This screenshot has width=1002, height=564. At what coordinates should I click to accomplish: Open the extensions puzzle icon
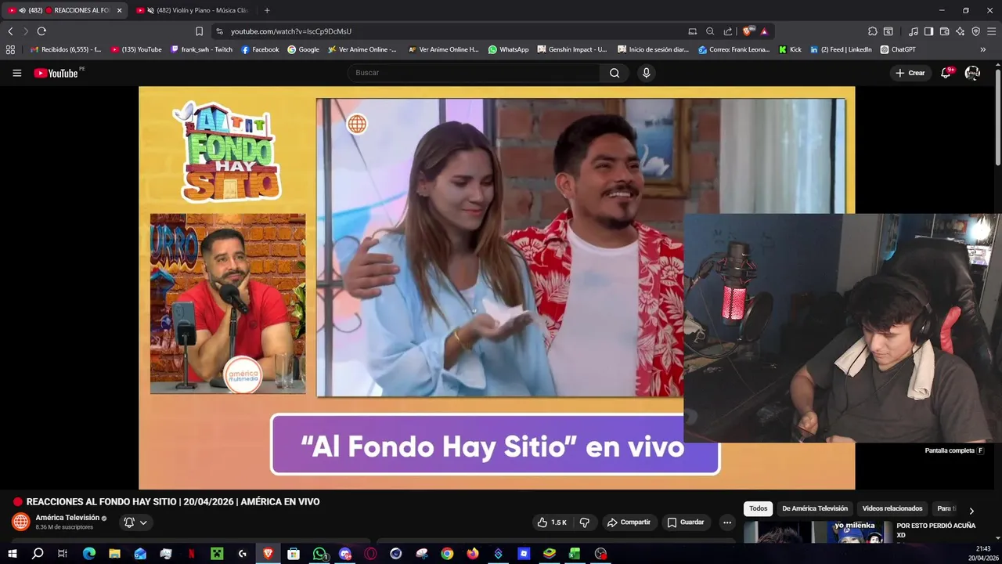click(x=872, y=31)
